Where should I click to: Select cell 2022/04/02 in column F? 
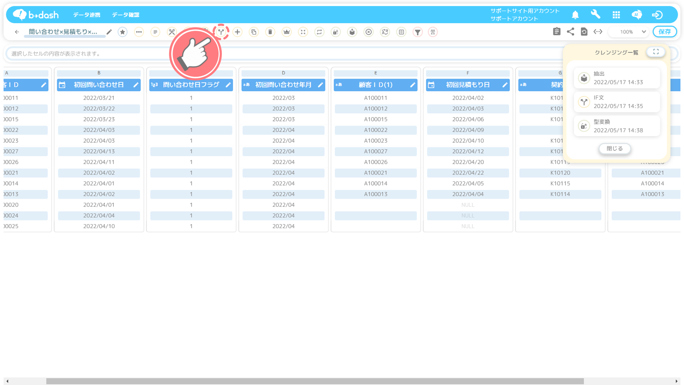[468, 98]
